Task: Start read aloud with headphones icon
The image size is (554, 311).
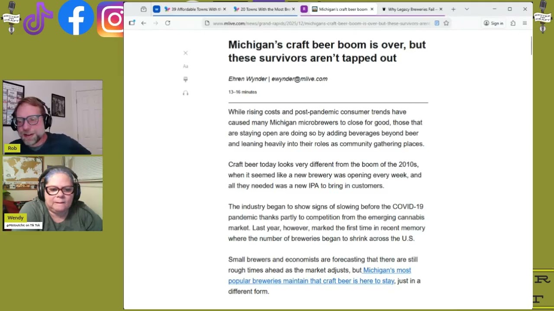Action: [186, 93]
